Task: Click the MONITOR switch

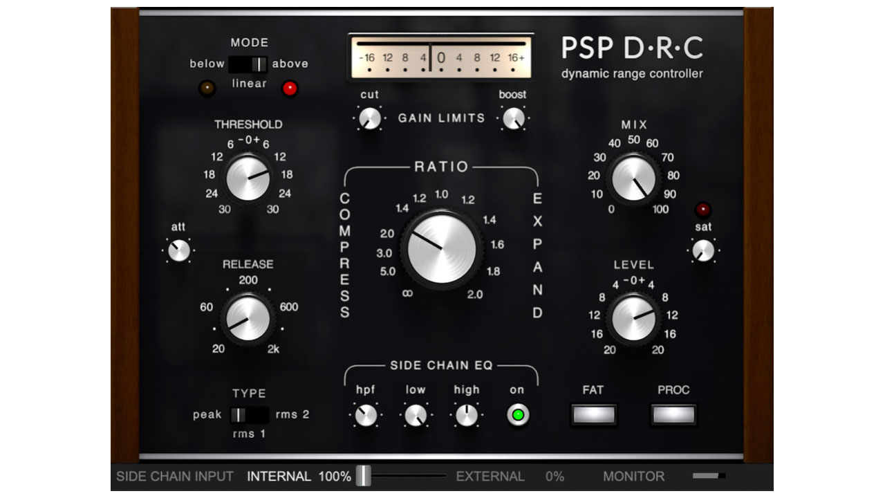Action: click(x=709, y=476)
